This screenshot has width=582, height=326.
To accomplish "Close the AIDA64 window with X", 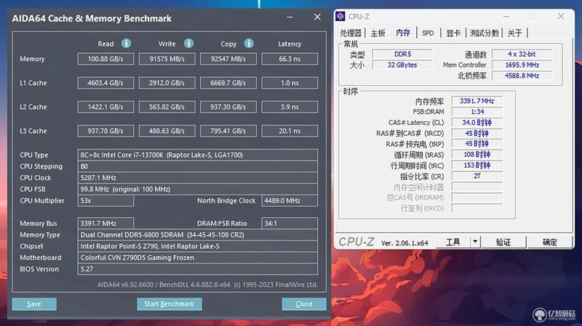I will point(317,17).
